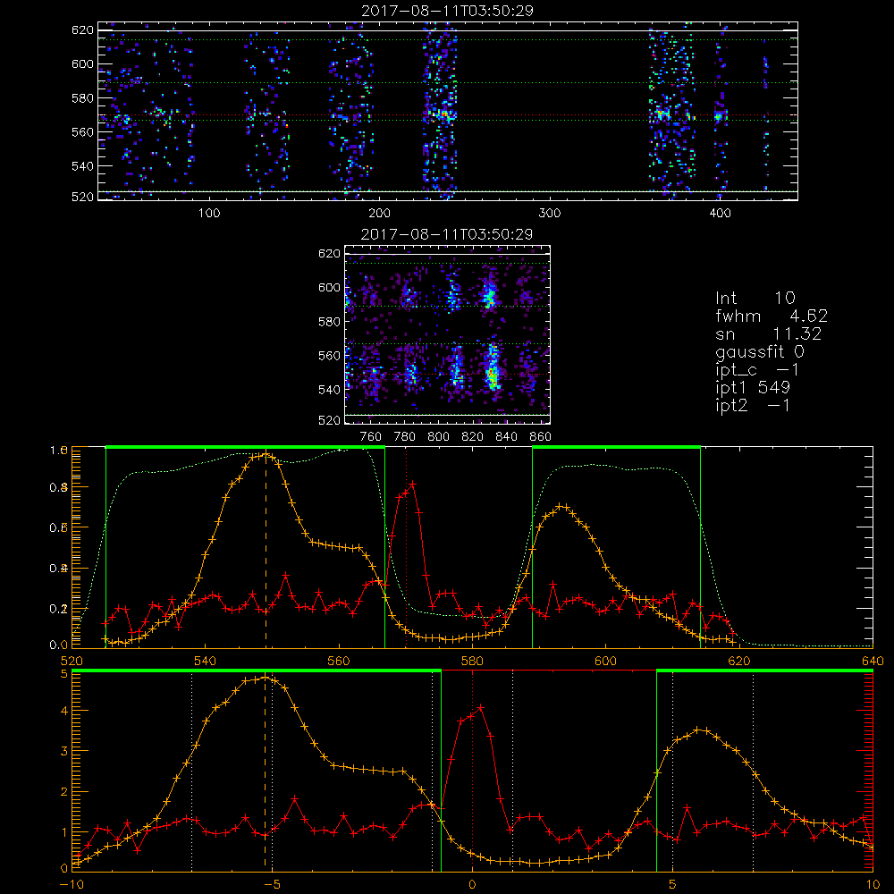
Task: Click y-axis label 0.2 of profile plot
Action: (59, 609)
